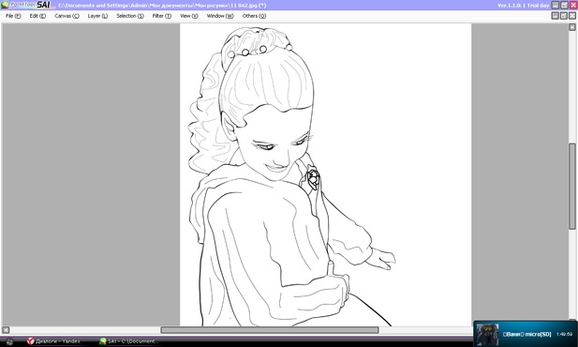Image resolution: width=578 pixels, height=347 pixels.
Task: Open the Canvas menu
Action: [x=67, y=16]
